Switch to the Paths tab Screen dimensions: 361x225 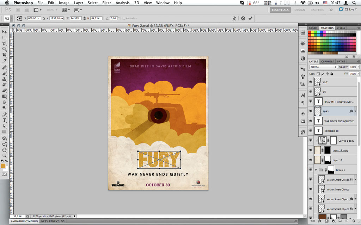click(341, 61)
